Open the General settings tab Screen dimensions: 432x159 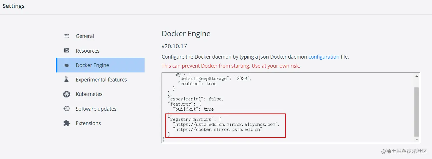pos(85,36)
